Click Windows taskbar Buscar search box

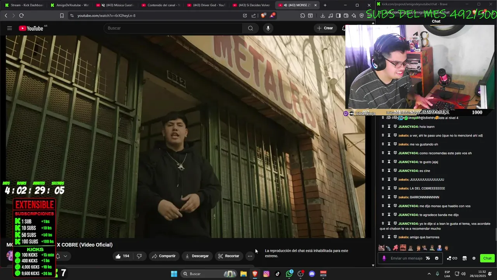[209, 274]
